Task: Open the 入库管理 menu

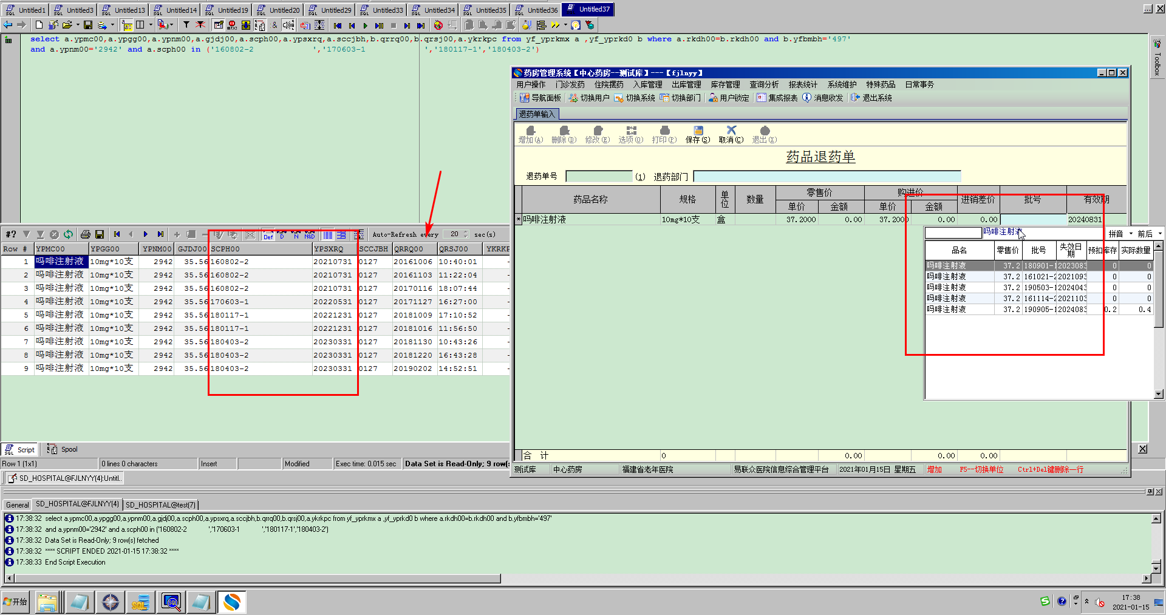Action: [x=648, y=84]
